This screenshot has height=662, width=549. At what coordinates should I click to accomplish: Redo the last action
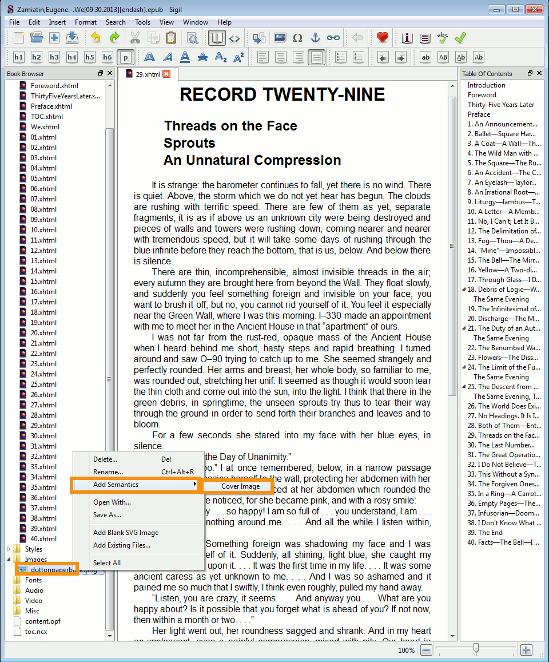(x=114, y=38)
